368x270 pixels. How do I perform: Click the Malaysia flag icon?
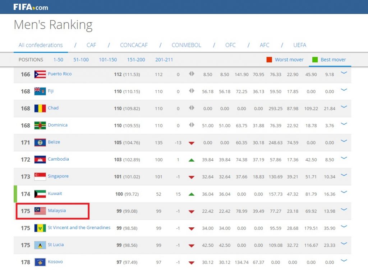pos(40,211)
